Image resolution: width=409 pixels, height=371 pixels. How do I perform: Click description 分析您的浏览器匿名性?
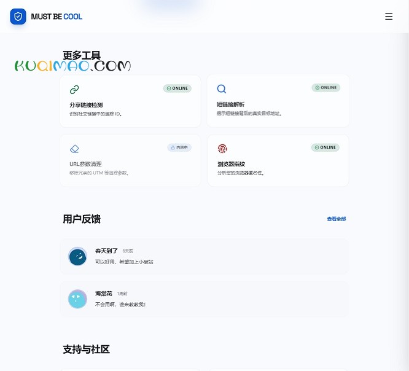click(x=241, y=173)
